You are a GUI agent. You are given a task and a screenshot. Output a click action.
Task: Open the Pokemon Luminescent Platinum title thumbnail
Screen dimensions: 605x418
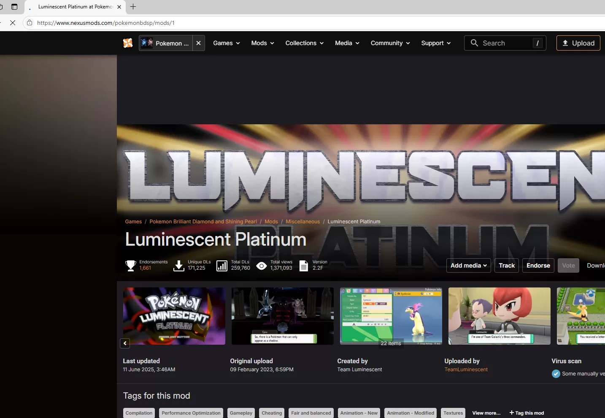[x=174, y=316]
